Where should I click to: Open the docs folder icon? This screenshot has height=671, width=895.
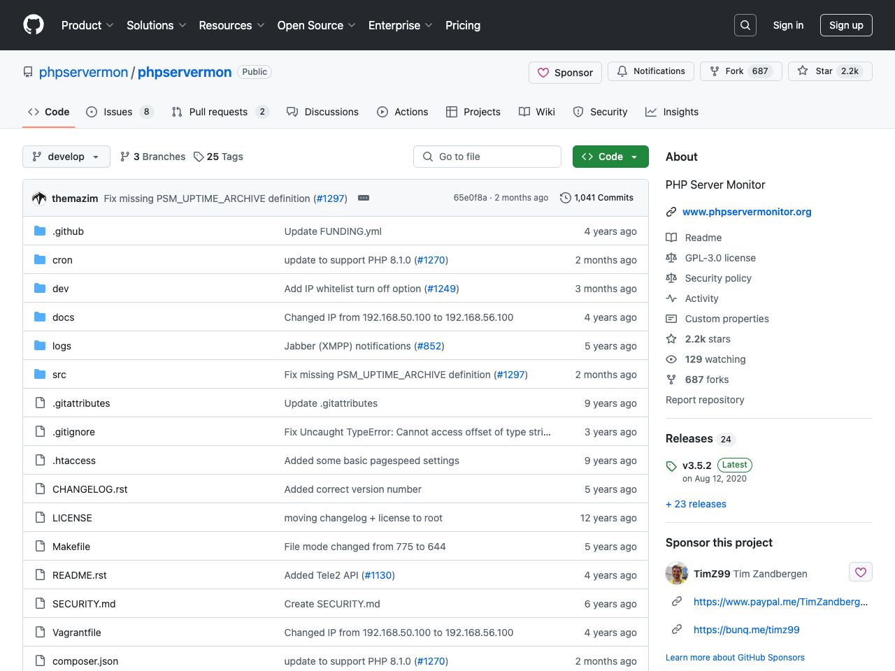(40, 317)
